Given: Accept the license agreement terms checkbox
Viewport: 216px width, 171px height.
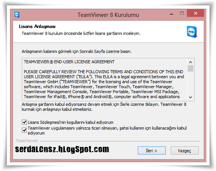Looking at the screenshot, I should pos(24,122).
